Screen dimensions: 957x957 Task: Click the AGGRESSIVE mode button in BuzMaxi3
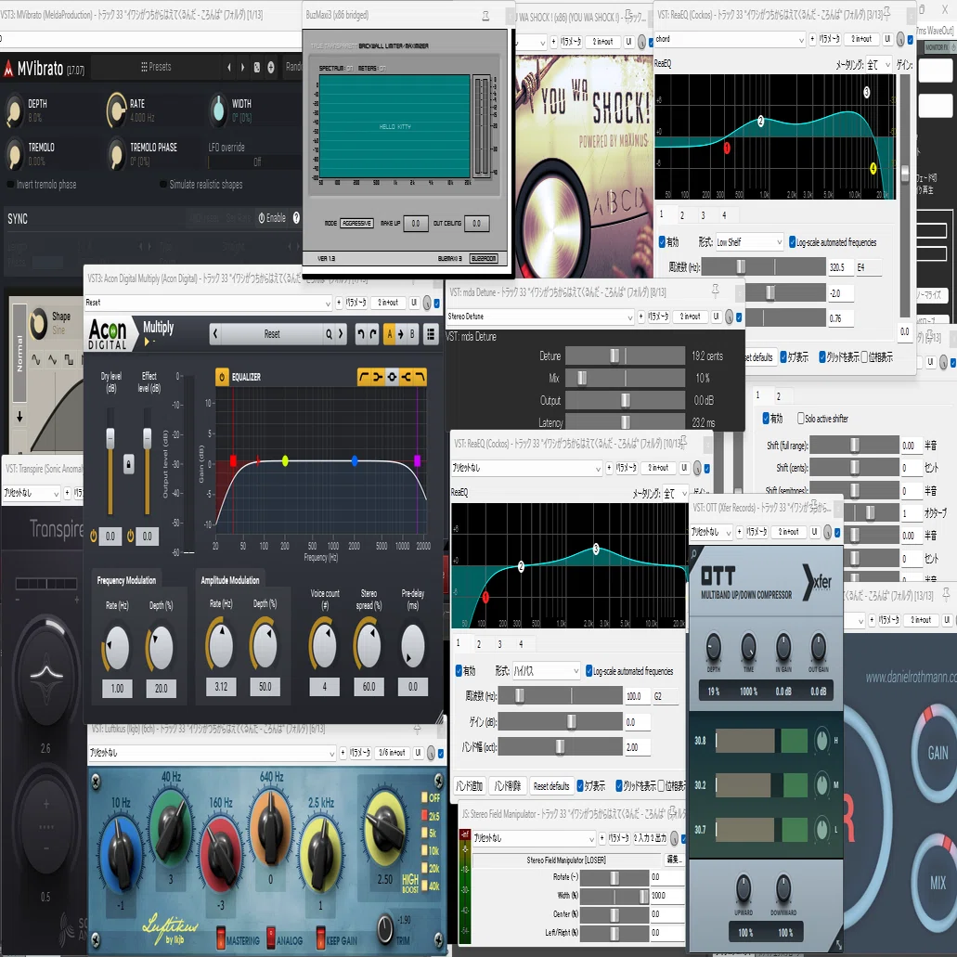[356, 224]
